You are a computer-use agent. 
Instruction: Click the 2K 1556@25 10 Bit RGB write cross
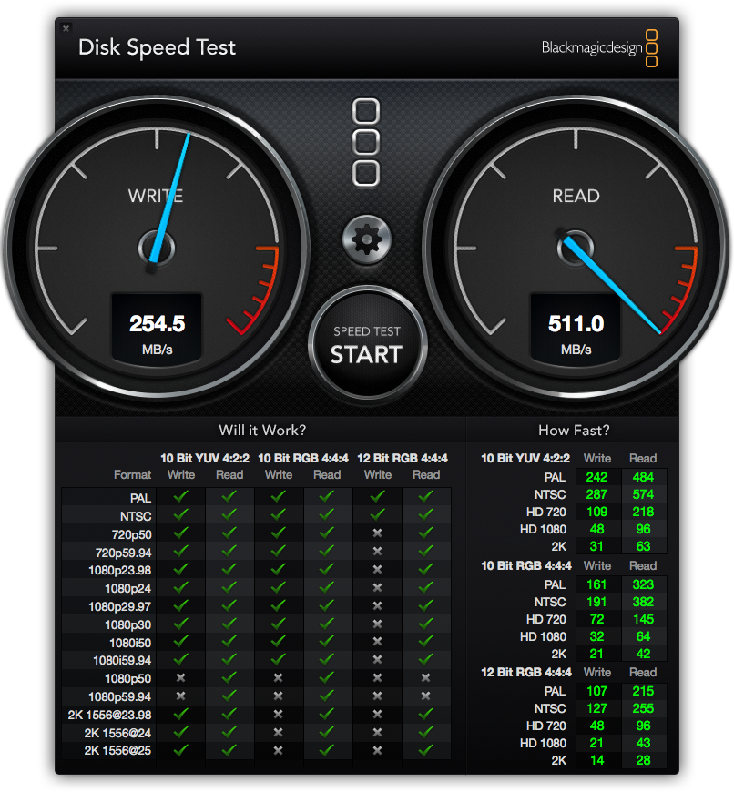[x=278, y=751]
